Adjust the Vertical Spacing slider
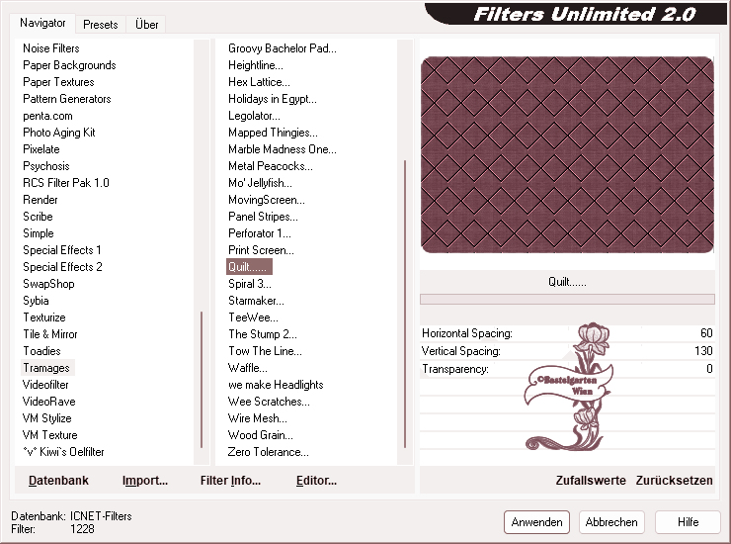This screenshot has height=544, width=731. pos(567,351)
